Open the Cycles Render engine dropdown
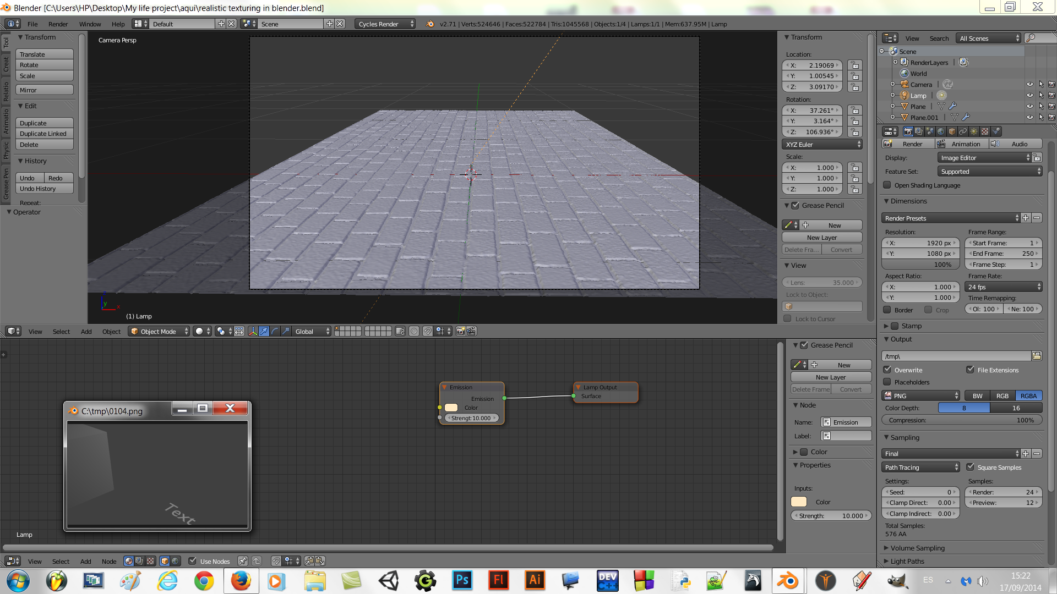The image size is (1057, 594). [x=385, y=24]
